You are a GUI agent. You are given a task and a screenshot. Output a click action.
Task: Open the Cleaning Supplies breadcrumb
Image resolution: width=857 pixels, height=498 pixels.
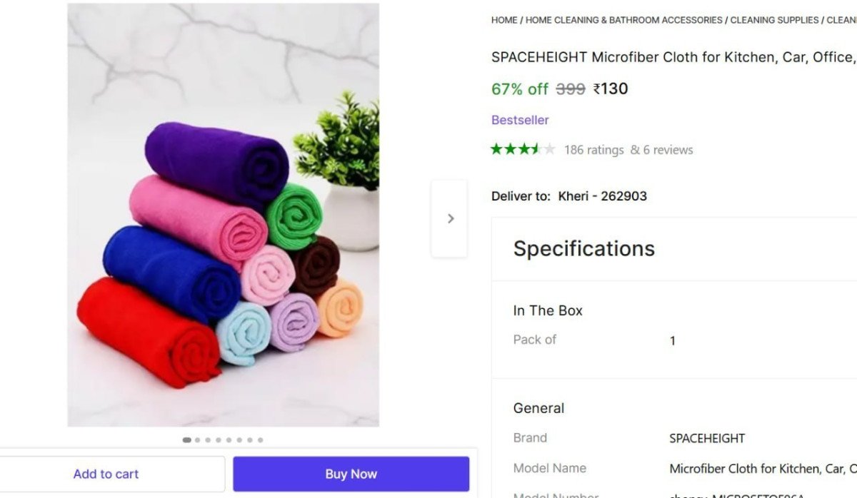pyautogui.click(x=774, y=20)
